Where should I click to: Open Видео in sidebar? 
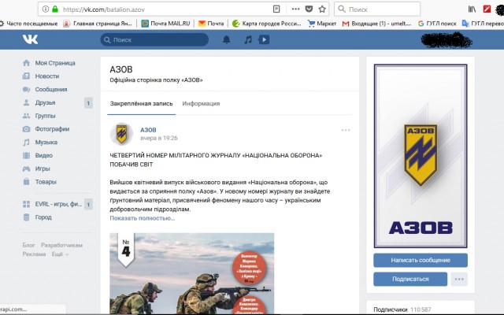point(37,155)
